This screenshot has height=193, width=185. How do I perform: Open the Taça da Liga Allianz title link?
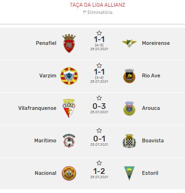pyautogui.click(x=97, y=5)
